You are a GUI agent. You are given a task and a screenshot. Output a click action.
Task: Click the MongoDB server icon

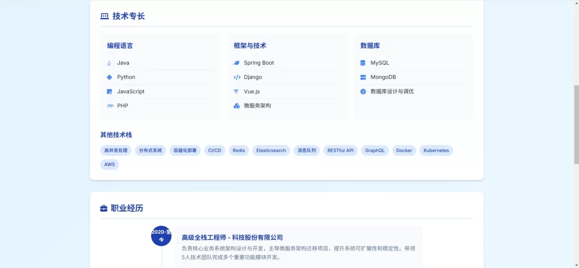(x=362, y=77)
